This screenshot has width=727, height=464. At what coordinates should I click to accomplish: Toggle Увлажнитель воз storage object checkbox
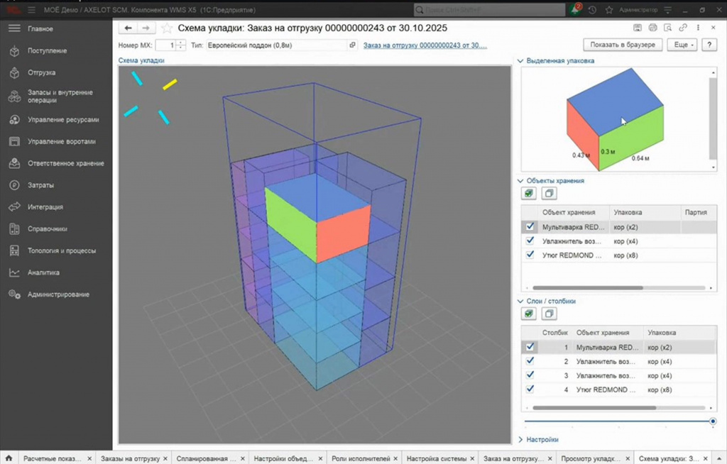click(530, 241)
